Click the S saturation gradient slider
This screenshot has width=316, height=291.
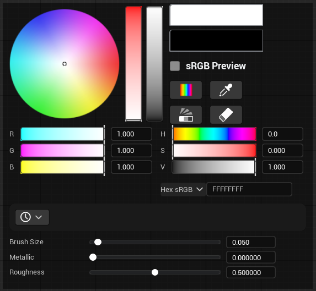[214, 150]
